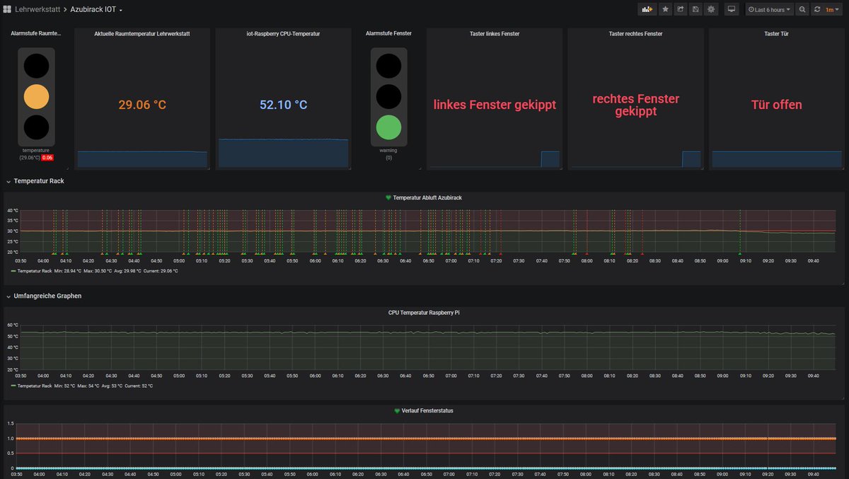Save the dashboard with the floppy icon

coord(696,9)
